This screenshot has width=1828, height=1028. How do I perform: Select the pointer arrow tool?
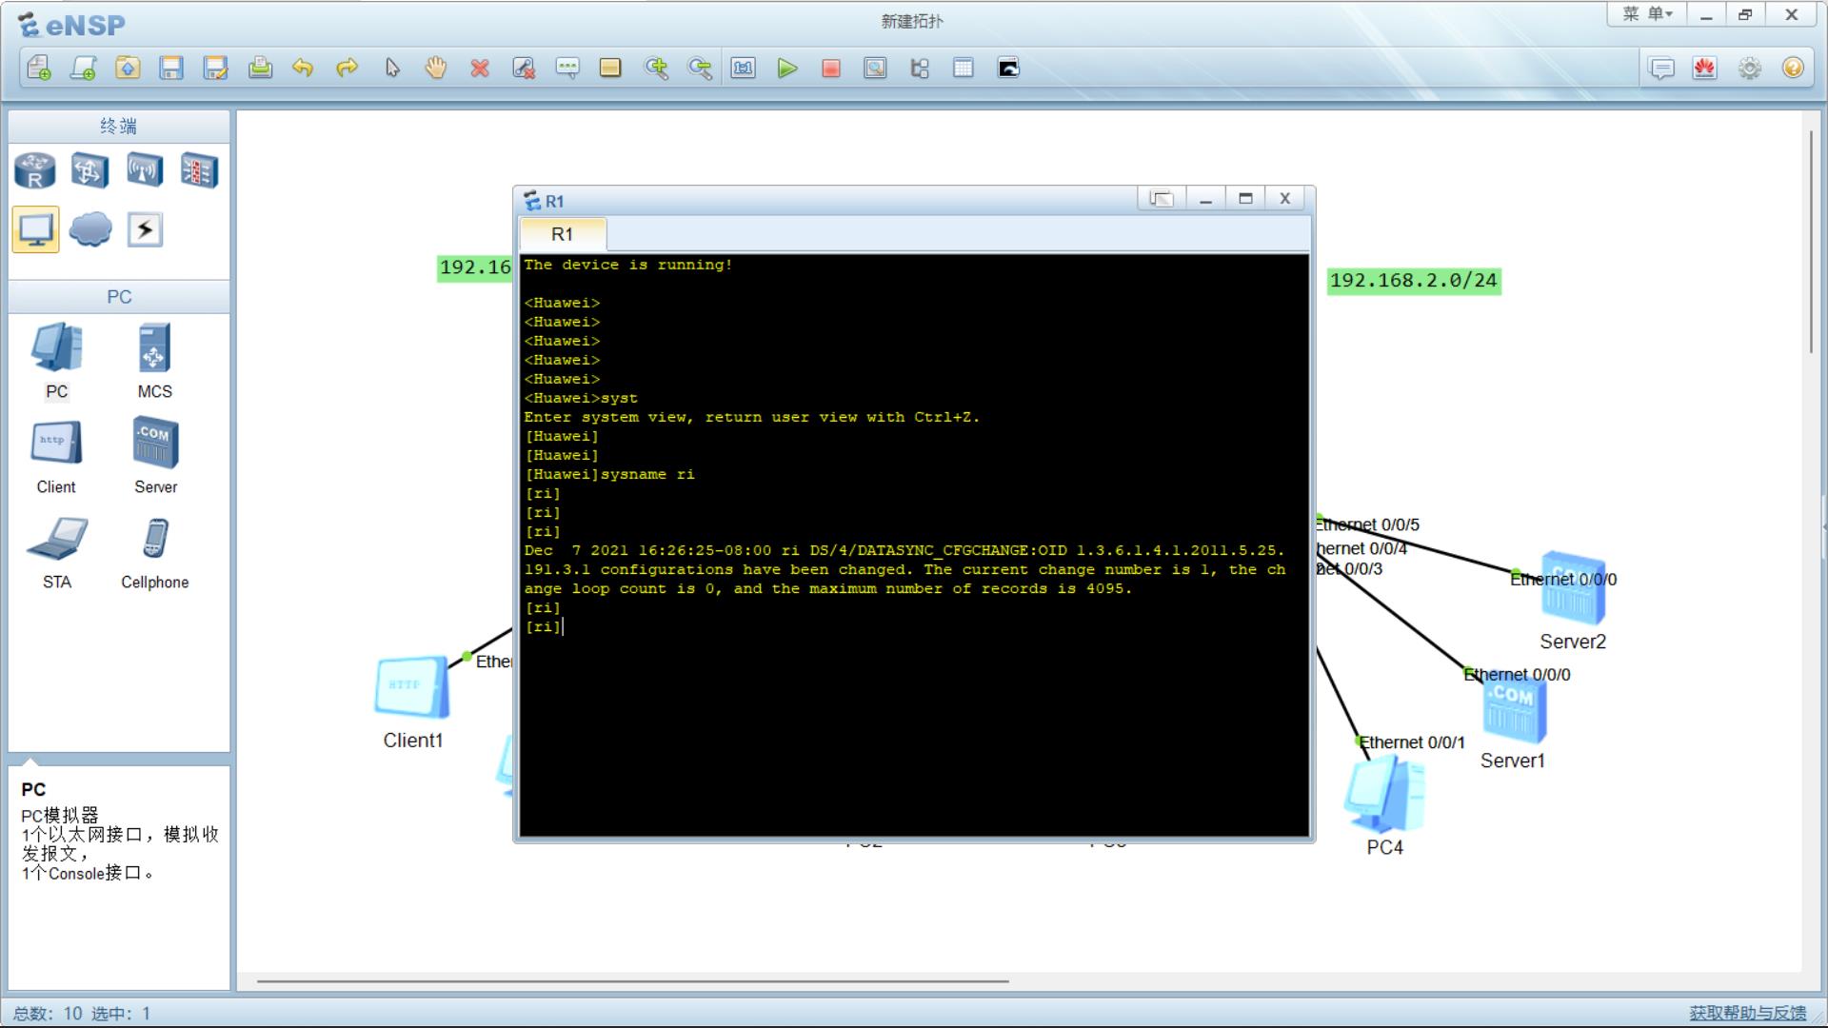click(x=392, y=68)
